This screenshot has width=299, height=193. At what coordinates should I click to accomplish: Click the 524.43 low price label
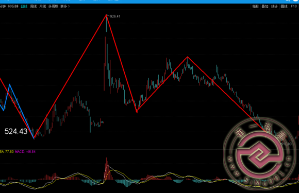(x=16, y=131)
